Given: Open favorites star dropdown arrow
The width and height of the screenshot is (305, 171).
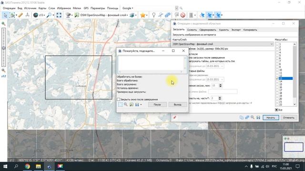Looking at the screenshot, I should click(x=147, y=15).
